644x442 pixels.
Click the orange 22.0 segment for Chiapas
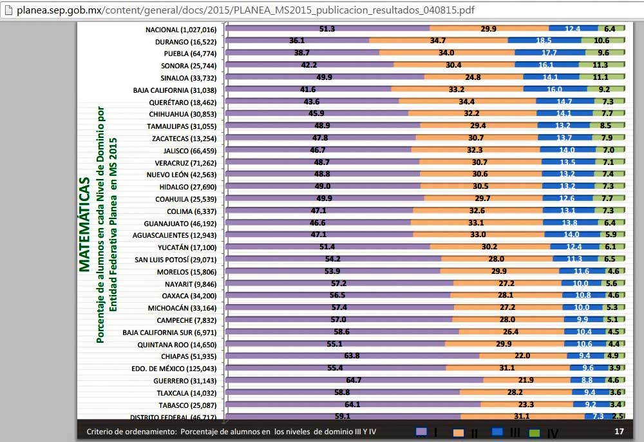(522, 356)
